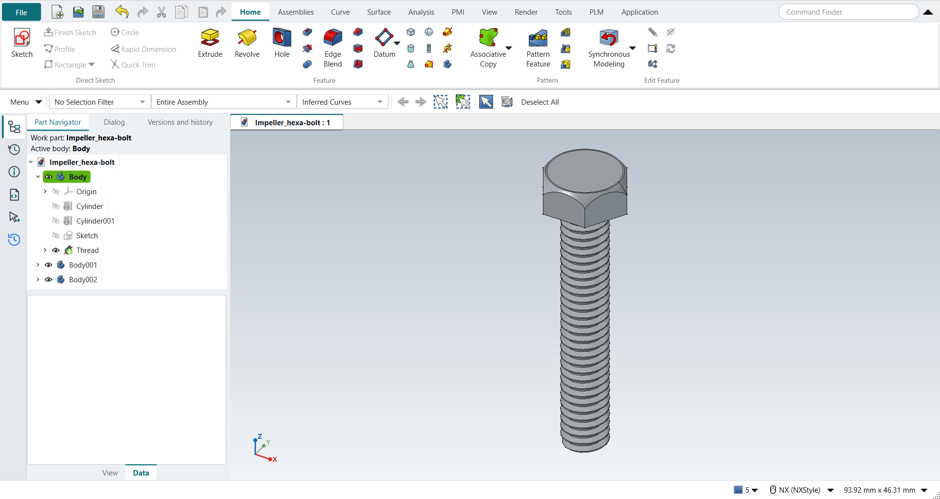Viewport: 940px width, 499px height.
Task: Toggle visibility of Origin
Action: [x=56, y=192]
